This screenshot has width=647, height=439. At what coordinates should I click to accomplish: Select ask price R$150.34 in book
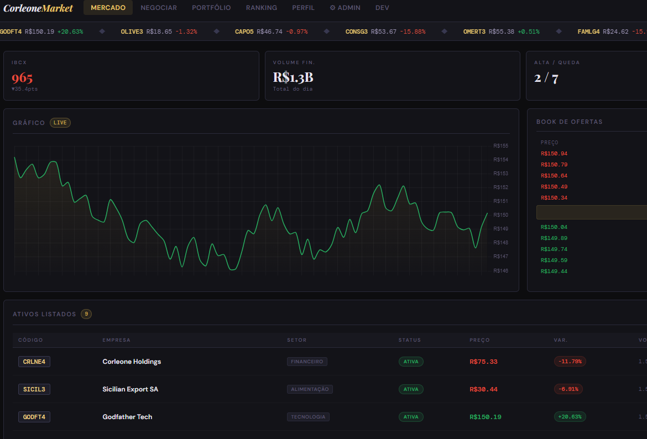tap(554, 198)
